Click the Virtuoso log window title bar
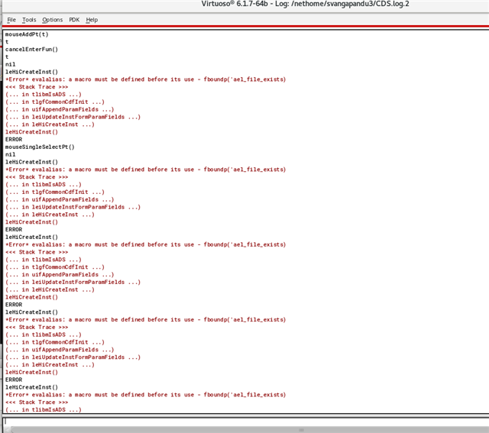489x433 pixels. [x=244, y=6]
